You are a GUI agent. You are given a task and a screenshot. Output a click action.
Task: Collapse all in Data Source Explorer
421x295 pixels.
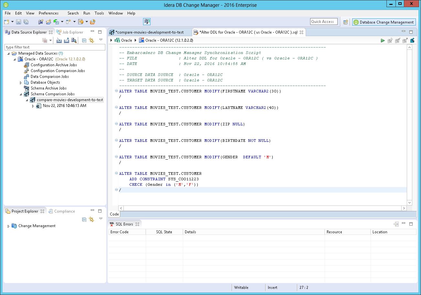click(84, 40)
